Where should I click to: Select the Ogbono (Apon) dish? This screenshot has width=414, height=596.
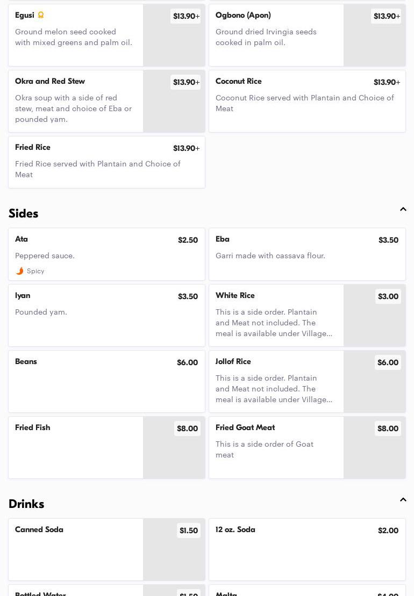click(x=276, y=35)
